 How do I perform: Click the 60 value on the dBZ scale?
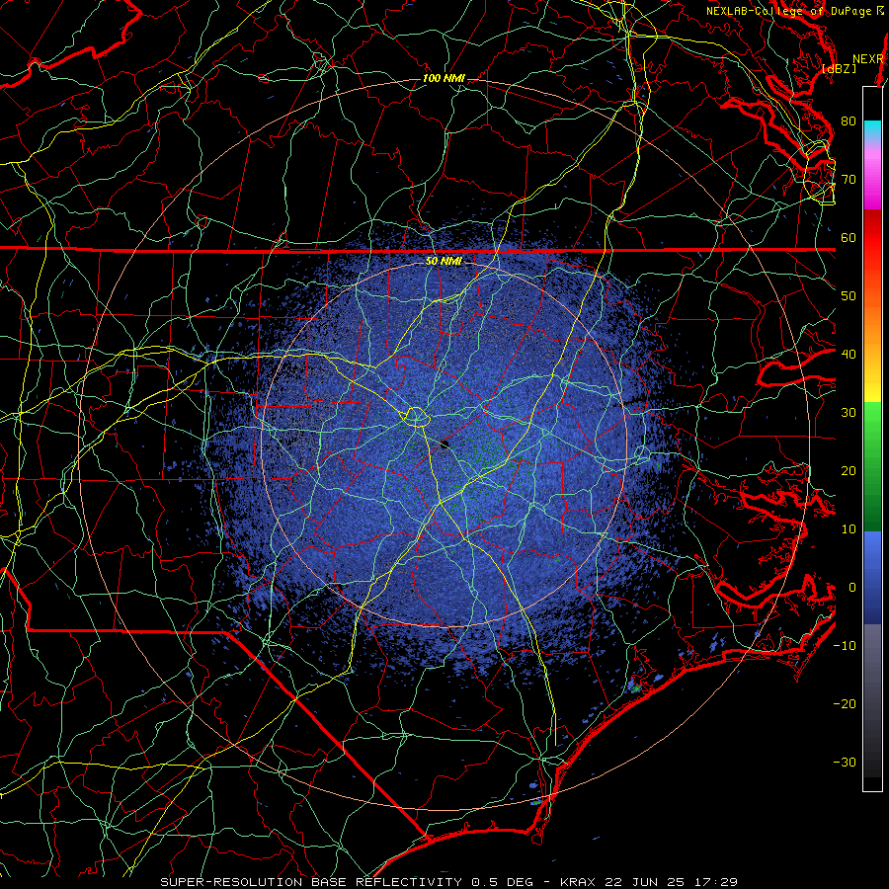tap(849, 237)
